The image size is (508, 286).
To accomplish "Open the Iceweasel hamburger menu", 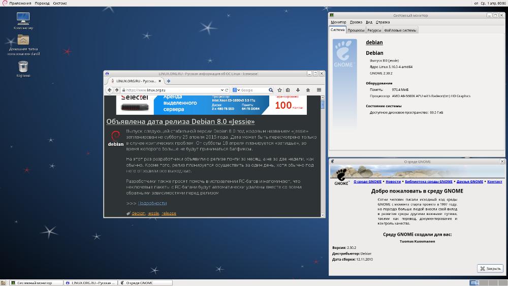I will click(319, 90).
